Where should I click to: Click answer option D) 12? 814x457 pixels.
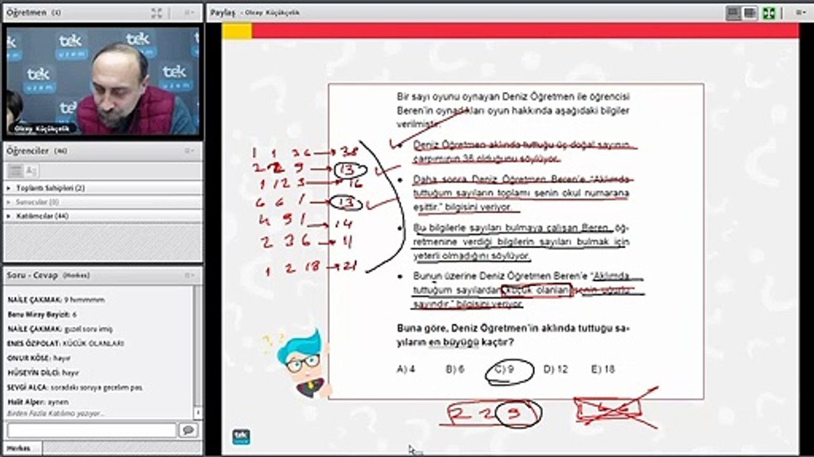[556, 369]
